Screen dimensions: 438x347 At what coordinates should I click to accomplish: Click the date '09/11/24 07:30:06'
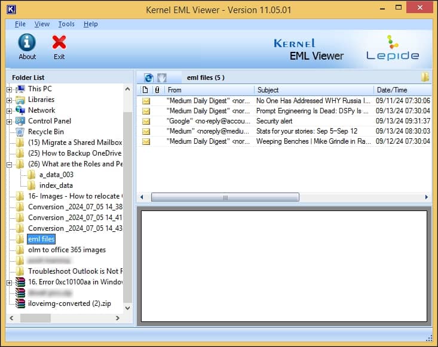[x=403, y=101]
